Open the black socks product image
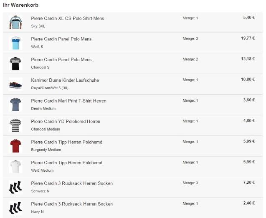 15,187
